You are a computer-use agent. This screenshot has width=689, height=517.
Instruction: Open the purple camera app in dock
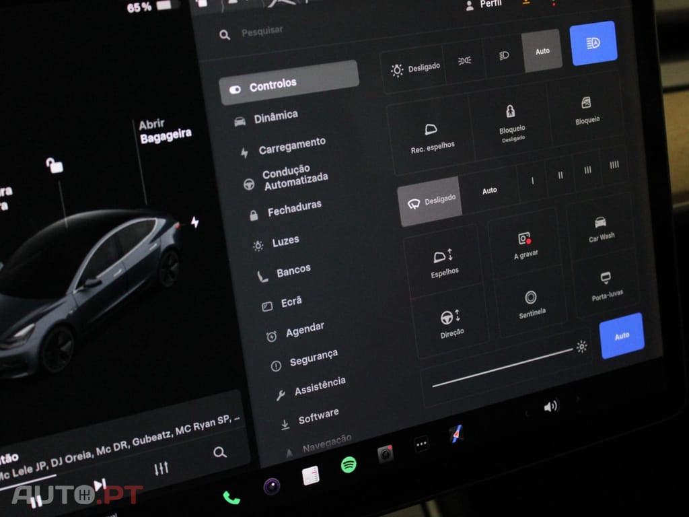pos(272,486)
